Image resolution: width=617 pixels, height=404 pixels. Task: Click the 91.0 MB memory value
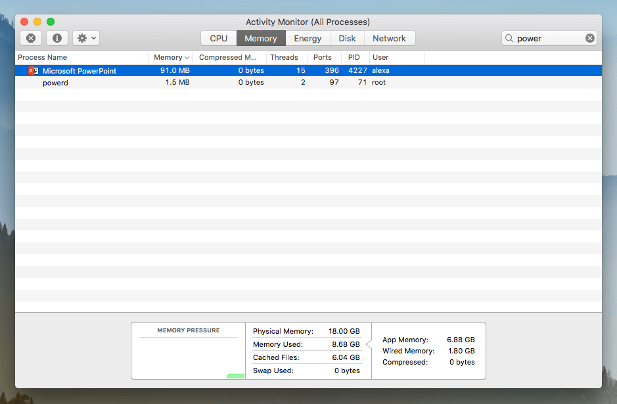(175, 70)
